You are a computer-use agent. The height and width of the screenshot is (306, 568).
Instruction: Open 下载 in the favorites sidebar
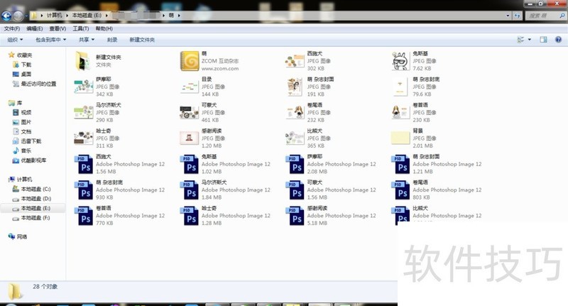26,65
